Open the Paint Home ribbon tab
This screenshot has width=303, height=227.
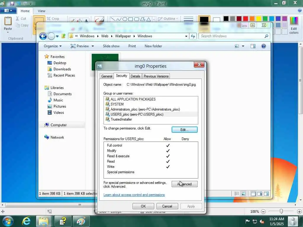click(x=25, y=11)
